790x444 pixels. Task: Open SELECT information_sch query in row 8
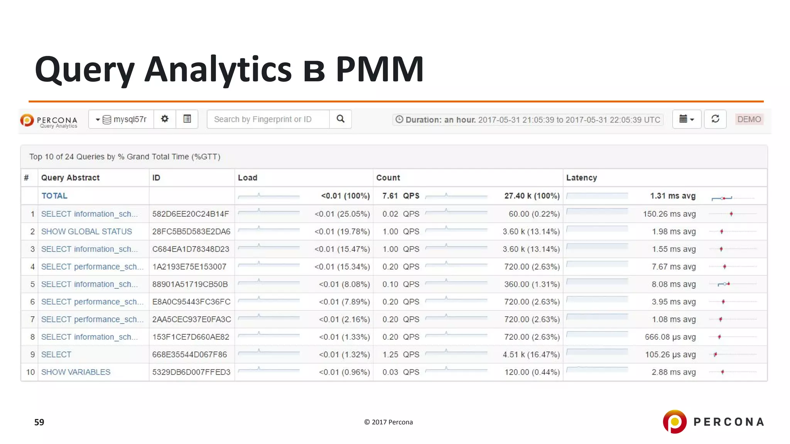(x=89, y=337)
